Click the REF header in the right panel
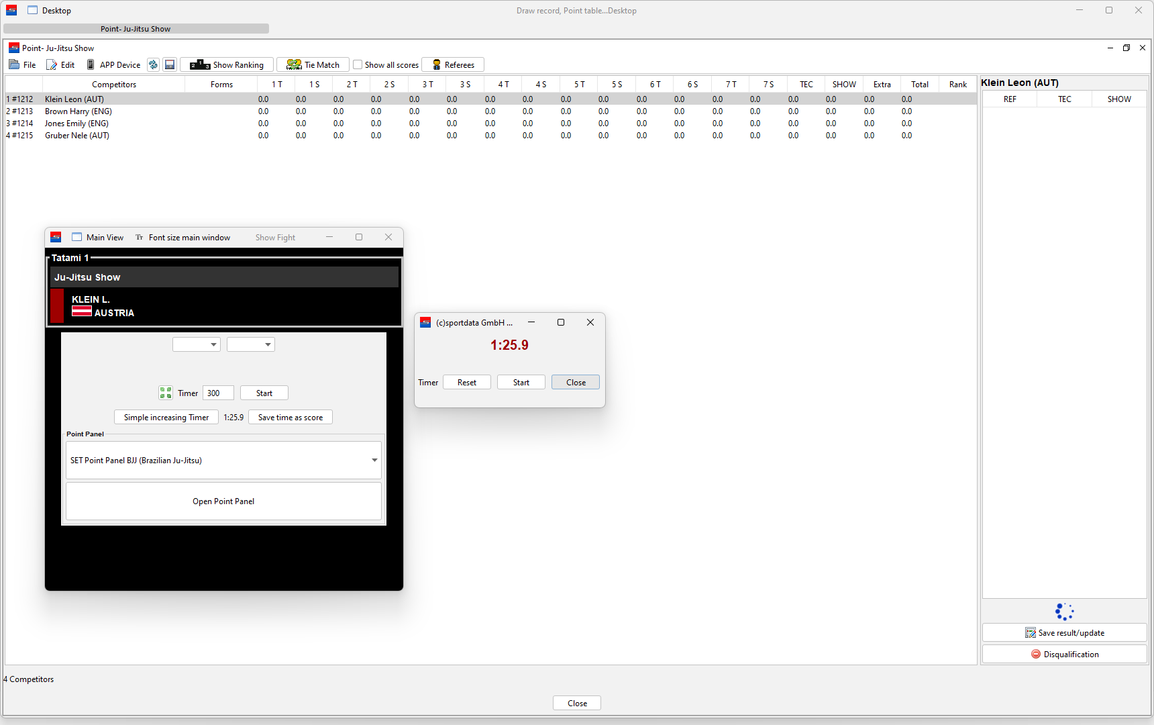Image resolution: width=1154 pixels, height=725 pixels. (x=1010, y=99)
